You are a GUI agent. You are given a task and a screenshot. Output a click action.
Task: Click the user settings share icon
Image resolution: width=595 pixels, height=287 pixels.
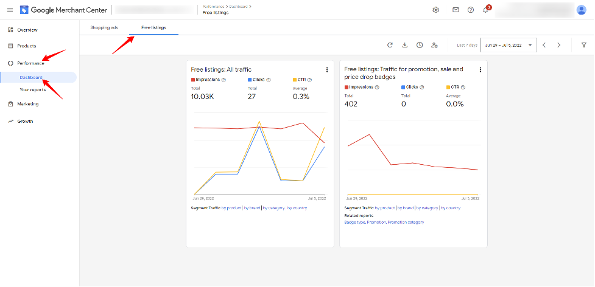pyautogui.click(x=434, y=45)
